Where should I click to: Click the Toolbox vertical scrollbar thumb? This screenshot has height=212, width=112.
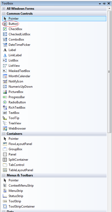(109, 72)
